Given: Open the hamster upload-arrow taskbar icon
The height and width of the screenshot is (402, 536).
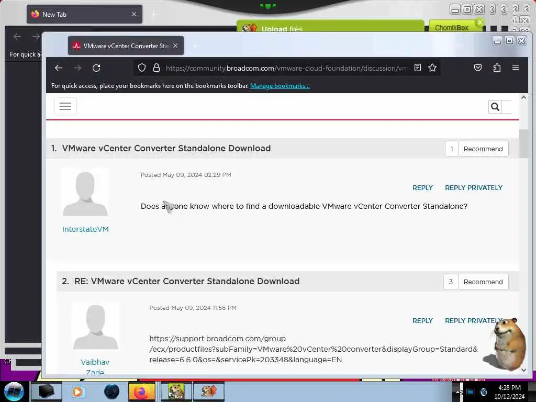Looking at the screenshot, I should [x=208, y=392].
